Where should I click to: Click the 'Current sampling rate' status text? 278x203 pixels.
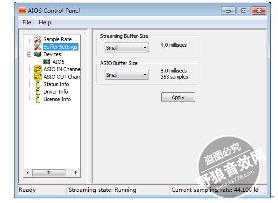click(215, 190)
